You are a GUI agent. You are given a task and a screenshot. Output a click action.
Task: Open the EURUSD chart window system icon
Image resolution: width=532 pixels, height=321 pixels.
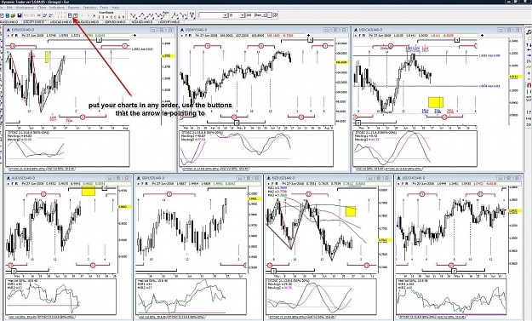coord(9,30)
